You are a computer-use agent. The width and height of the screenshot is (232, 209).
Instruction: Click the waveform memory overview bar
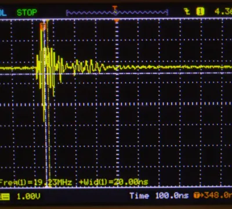[117, 13]
